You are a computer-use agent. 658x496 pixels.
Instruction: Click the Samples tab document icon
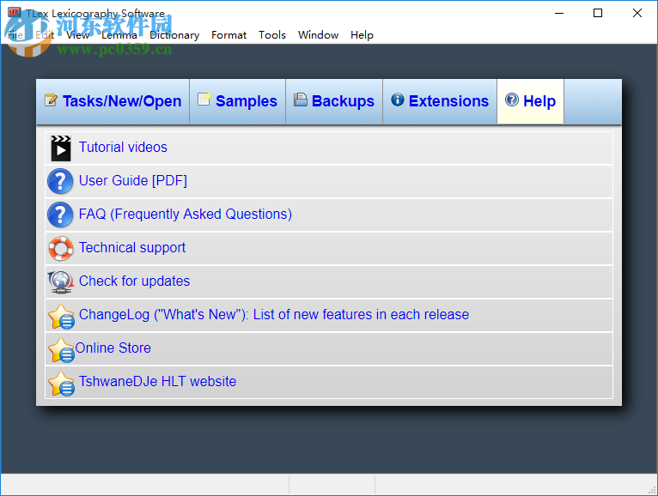(204, 100)
